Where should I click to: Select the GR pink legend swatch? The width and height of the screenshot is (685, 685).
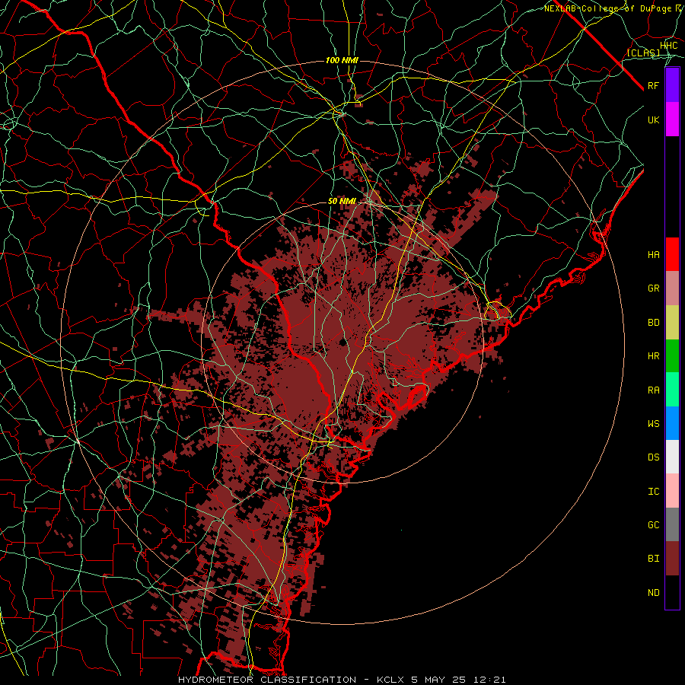click(x=672, y=288)
